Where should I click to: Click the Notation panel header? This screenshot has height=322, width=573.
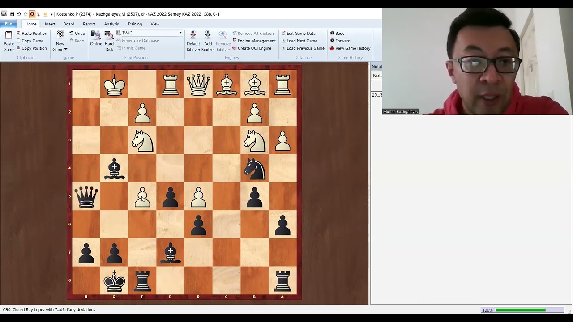(377, 67)
